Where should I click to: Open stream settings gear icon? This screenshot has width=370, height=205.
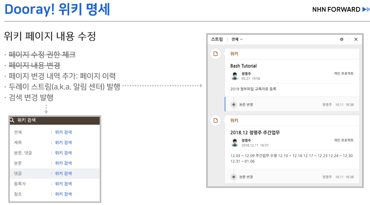(342, 39)
